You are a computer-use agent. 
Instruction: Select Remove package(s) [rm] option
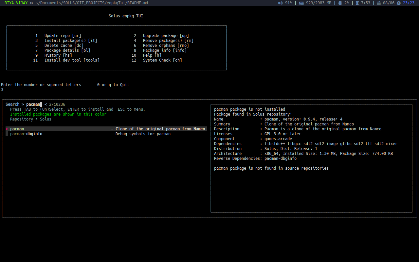(168, 41)
